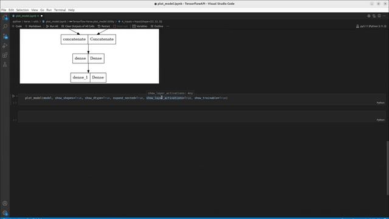
Task: Open Go menu
Action: 42,10
